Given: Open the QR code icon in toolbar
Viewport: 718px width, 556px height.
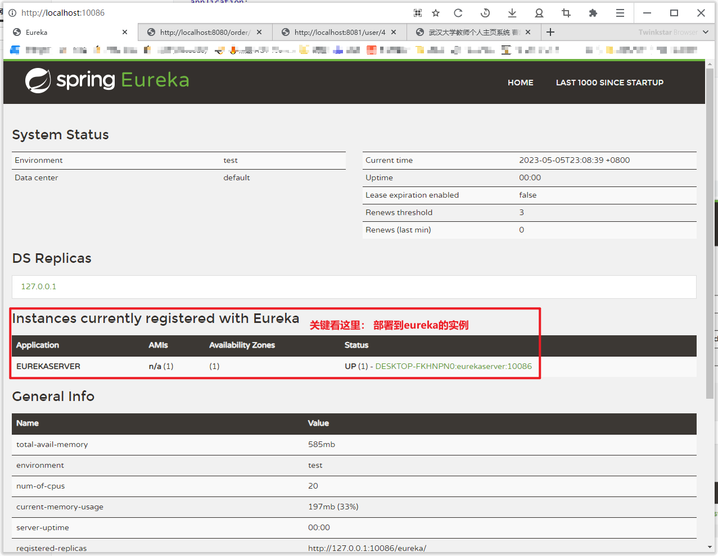Looking at the screenshot, I should pyautogui.click(x=418, y=13).
